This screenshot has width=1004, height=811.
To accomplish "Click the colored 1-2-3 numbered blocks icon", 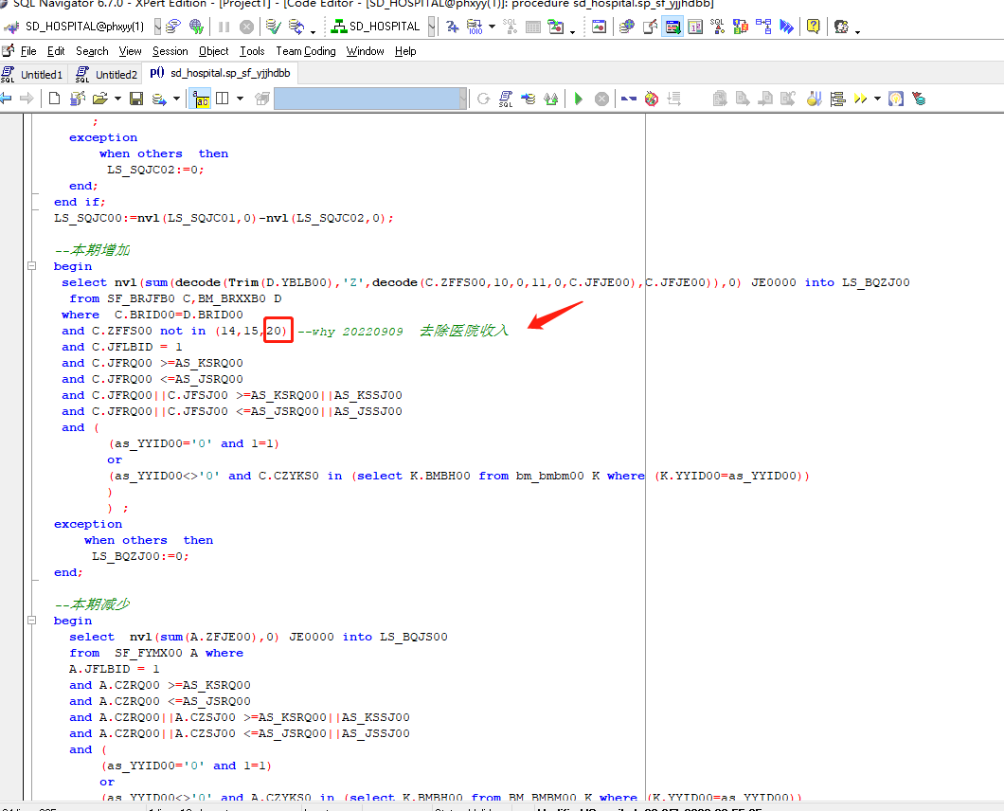I will pyautogui.click(x=741, y=27).
